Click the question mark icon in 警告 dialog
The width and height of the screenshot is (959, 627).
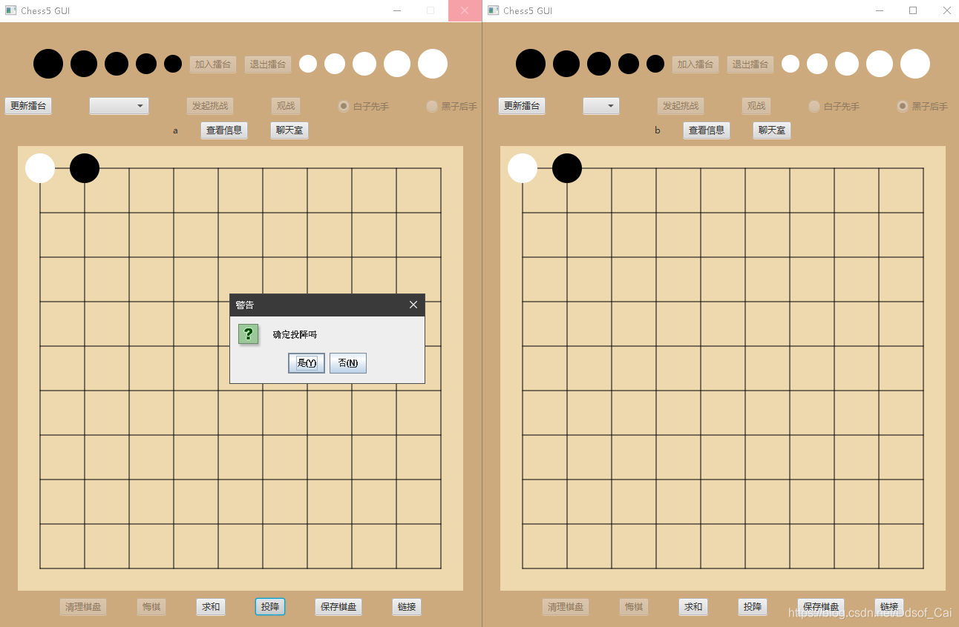pos(249,334)
